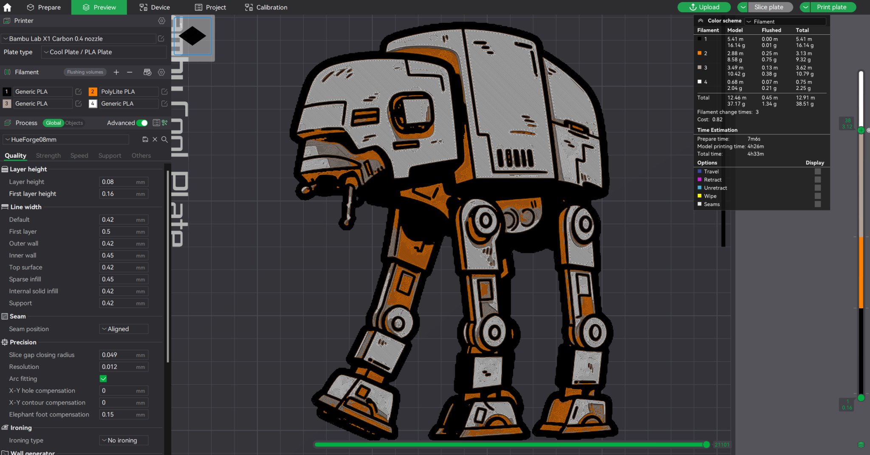Click the Slice plate button
The width and height of the screenshot is (870, 455).
point(769,7)
